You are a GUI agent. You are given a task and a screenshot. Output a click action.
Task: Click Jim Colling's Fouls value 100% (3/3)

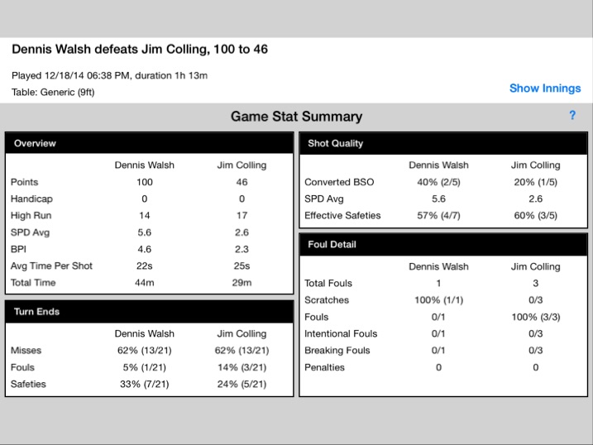[536, 317]
